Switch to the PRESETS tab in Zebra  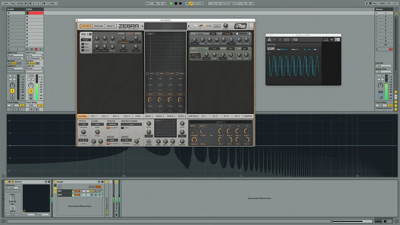click(111, 26)
